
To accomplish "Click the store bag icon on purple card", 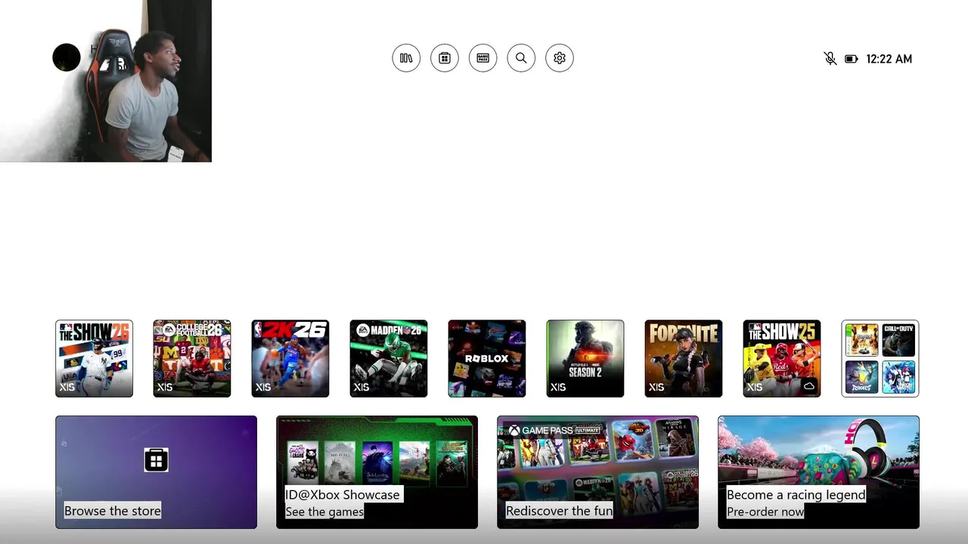I will point(156,459).
